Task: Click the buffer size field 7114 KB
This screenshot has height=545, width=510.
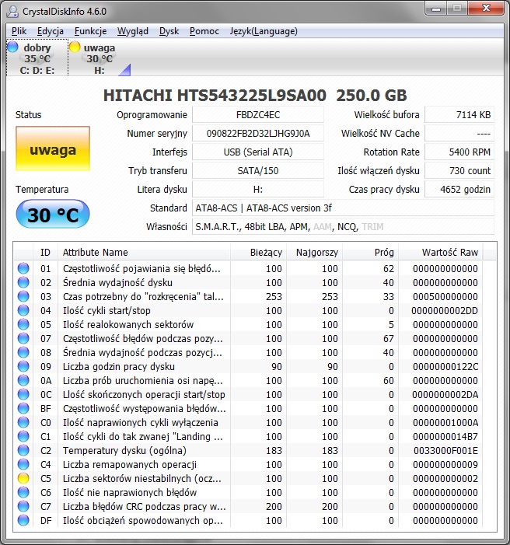Action: point(459,115)
